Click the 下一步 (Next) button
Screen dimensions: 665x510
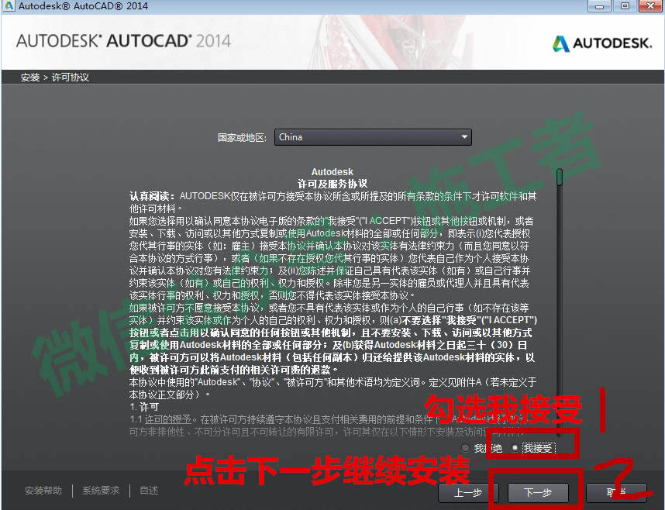pos(538,493)
